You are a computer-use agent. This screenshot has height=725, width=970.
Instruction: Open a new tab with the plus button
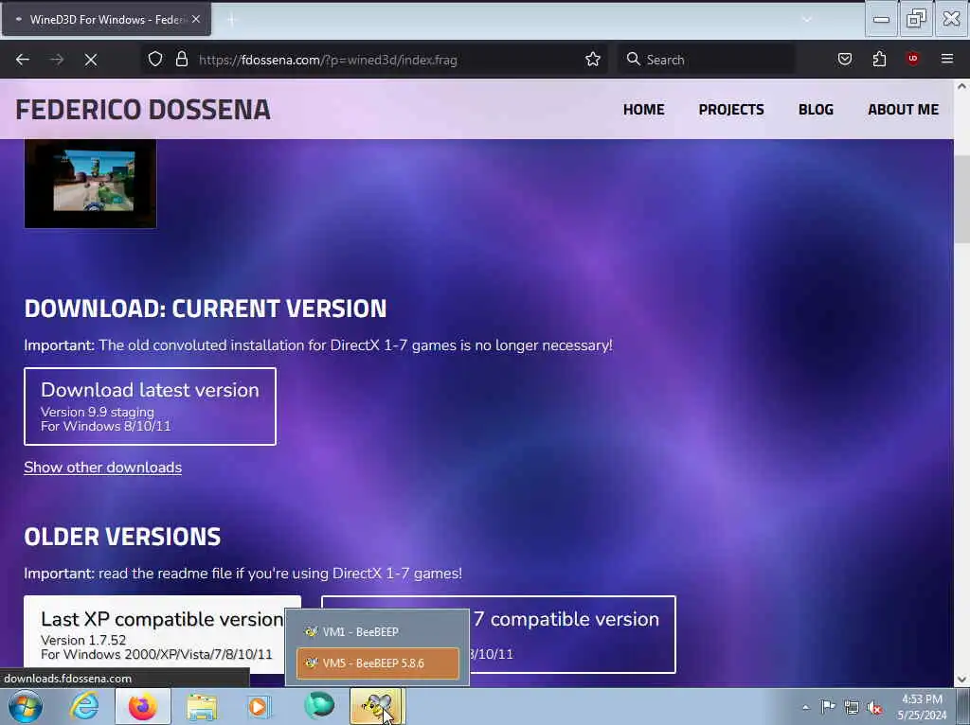pos(231,20)
